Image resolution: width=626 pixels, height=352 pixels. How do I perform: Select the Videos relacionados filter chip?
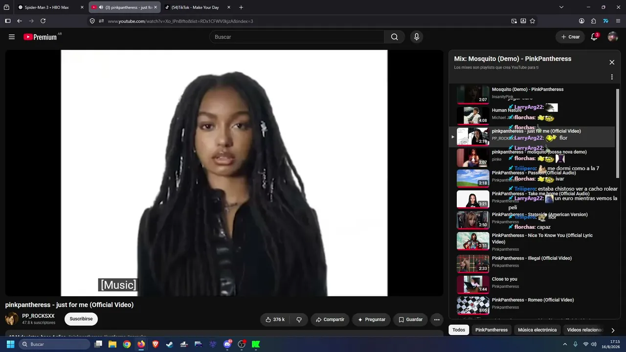pyautogui.click(x=585, y=330)
